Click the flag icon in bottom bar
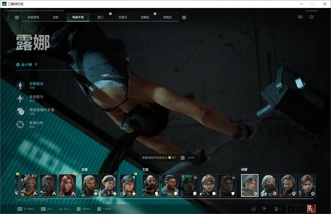 (264, 209)
